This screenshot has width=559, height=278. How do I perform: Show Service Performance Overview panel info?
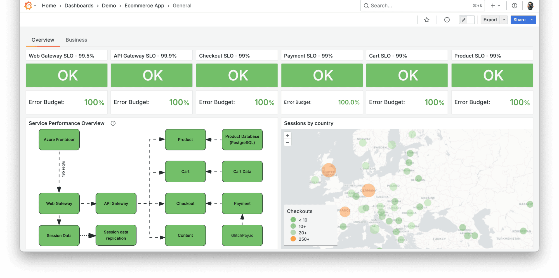pos(113,123)
